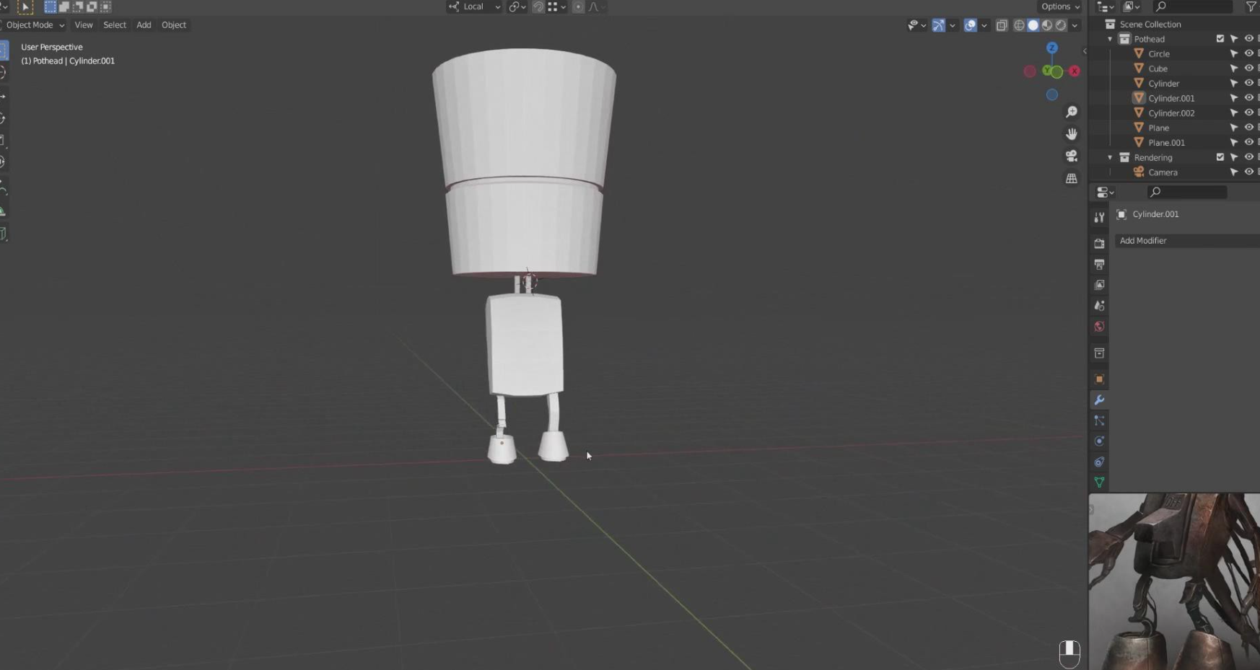This screenshot has height=670, width=1260.
Task: Choose 'Set new selection' mode icon
Action: [x=50, y=6]
